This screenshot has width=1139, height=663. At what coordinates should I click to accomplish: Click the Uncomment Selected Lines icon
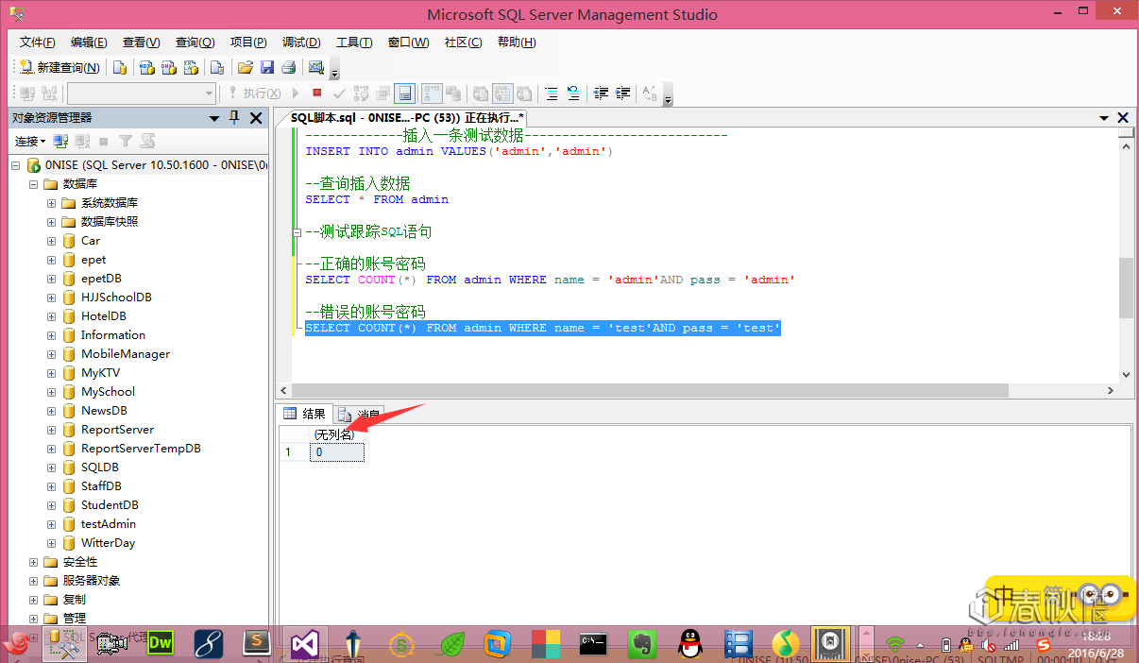573,93
